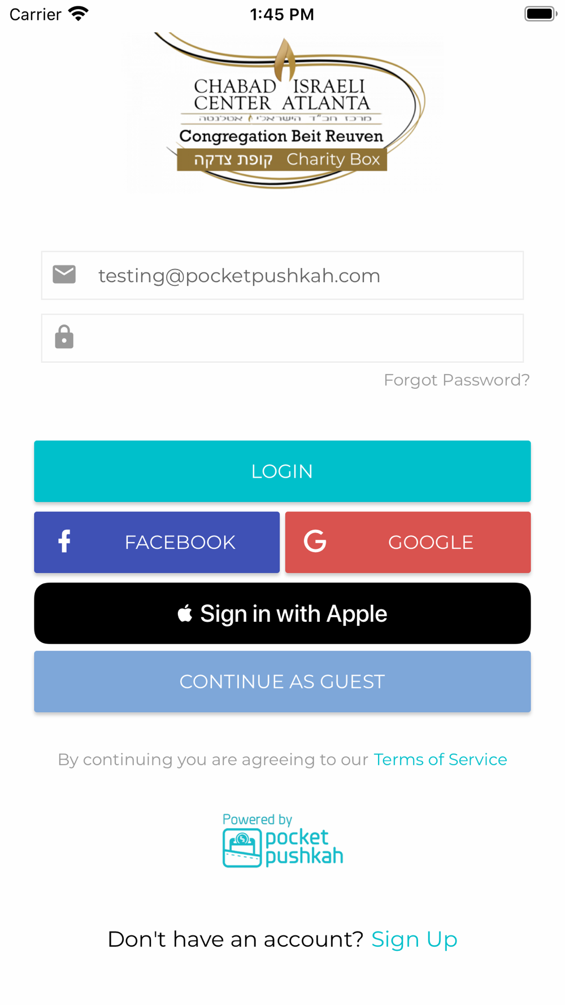Tap the battery indicator in status bar
This screenshot has width=565, height=1005.
click(541, 14)
